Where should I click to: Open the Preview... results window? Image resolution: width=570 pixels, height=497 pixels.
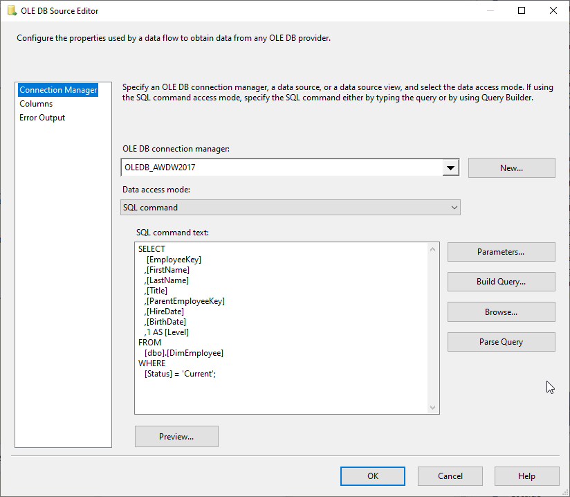176,436
